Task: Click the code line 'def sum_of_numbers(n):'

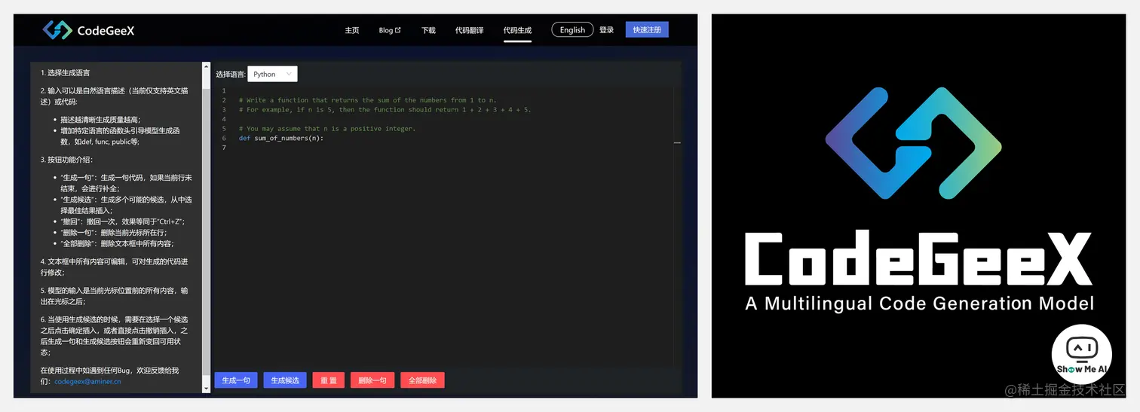Action: [281, 138]
